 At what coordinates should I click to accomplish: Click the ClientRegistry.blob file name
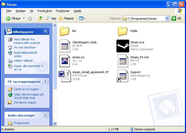point(84,42)
